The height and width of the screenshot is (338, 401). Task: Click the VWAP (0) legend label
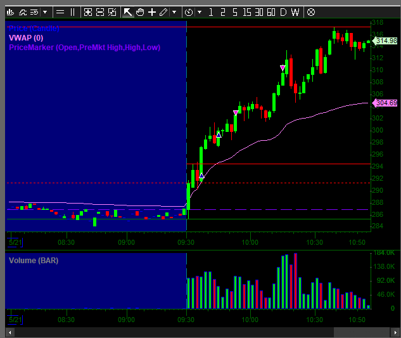click(x=26, y=38)
